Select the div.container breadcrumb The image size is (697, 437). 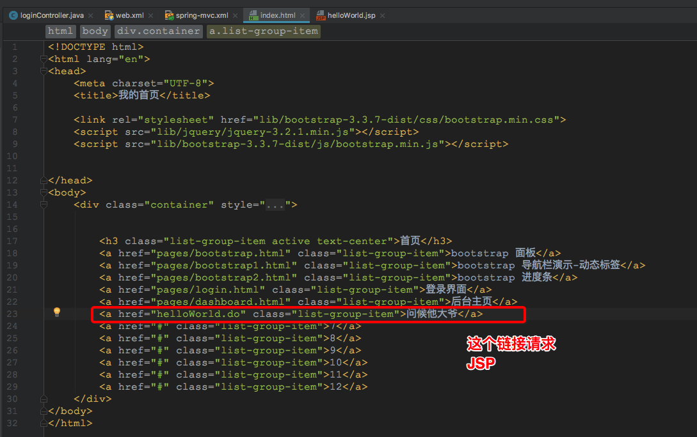click(158, 31)
